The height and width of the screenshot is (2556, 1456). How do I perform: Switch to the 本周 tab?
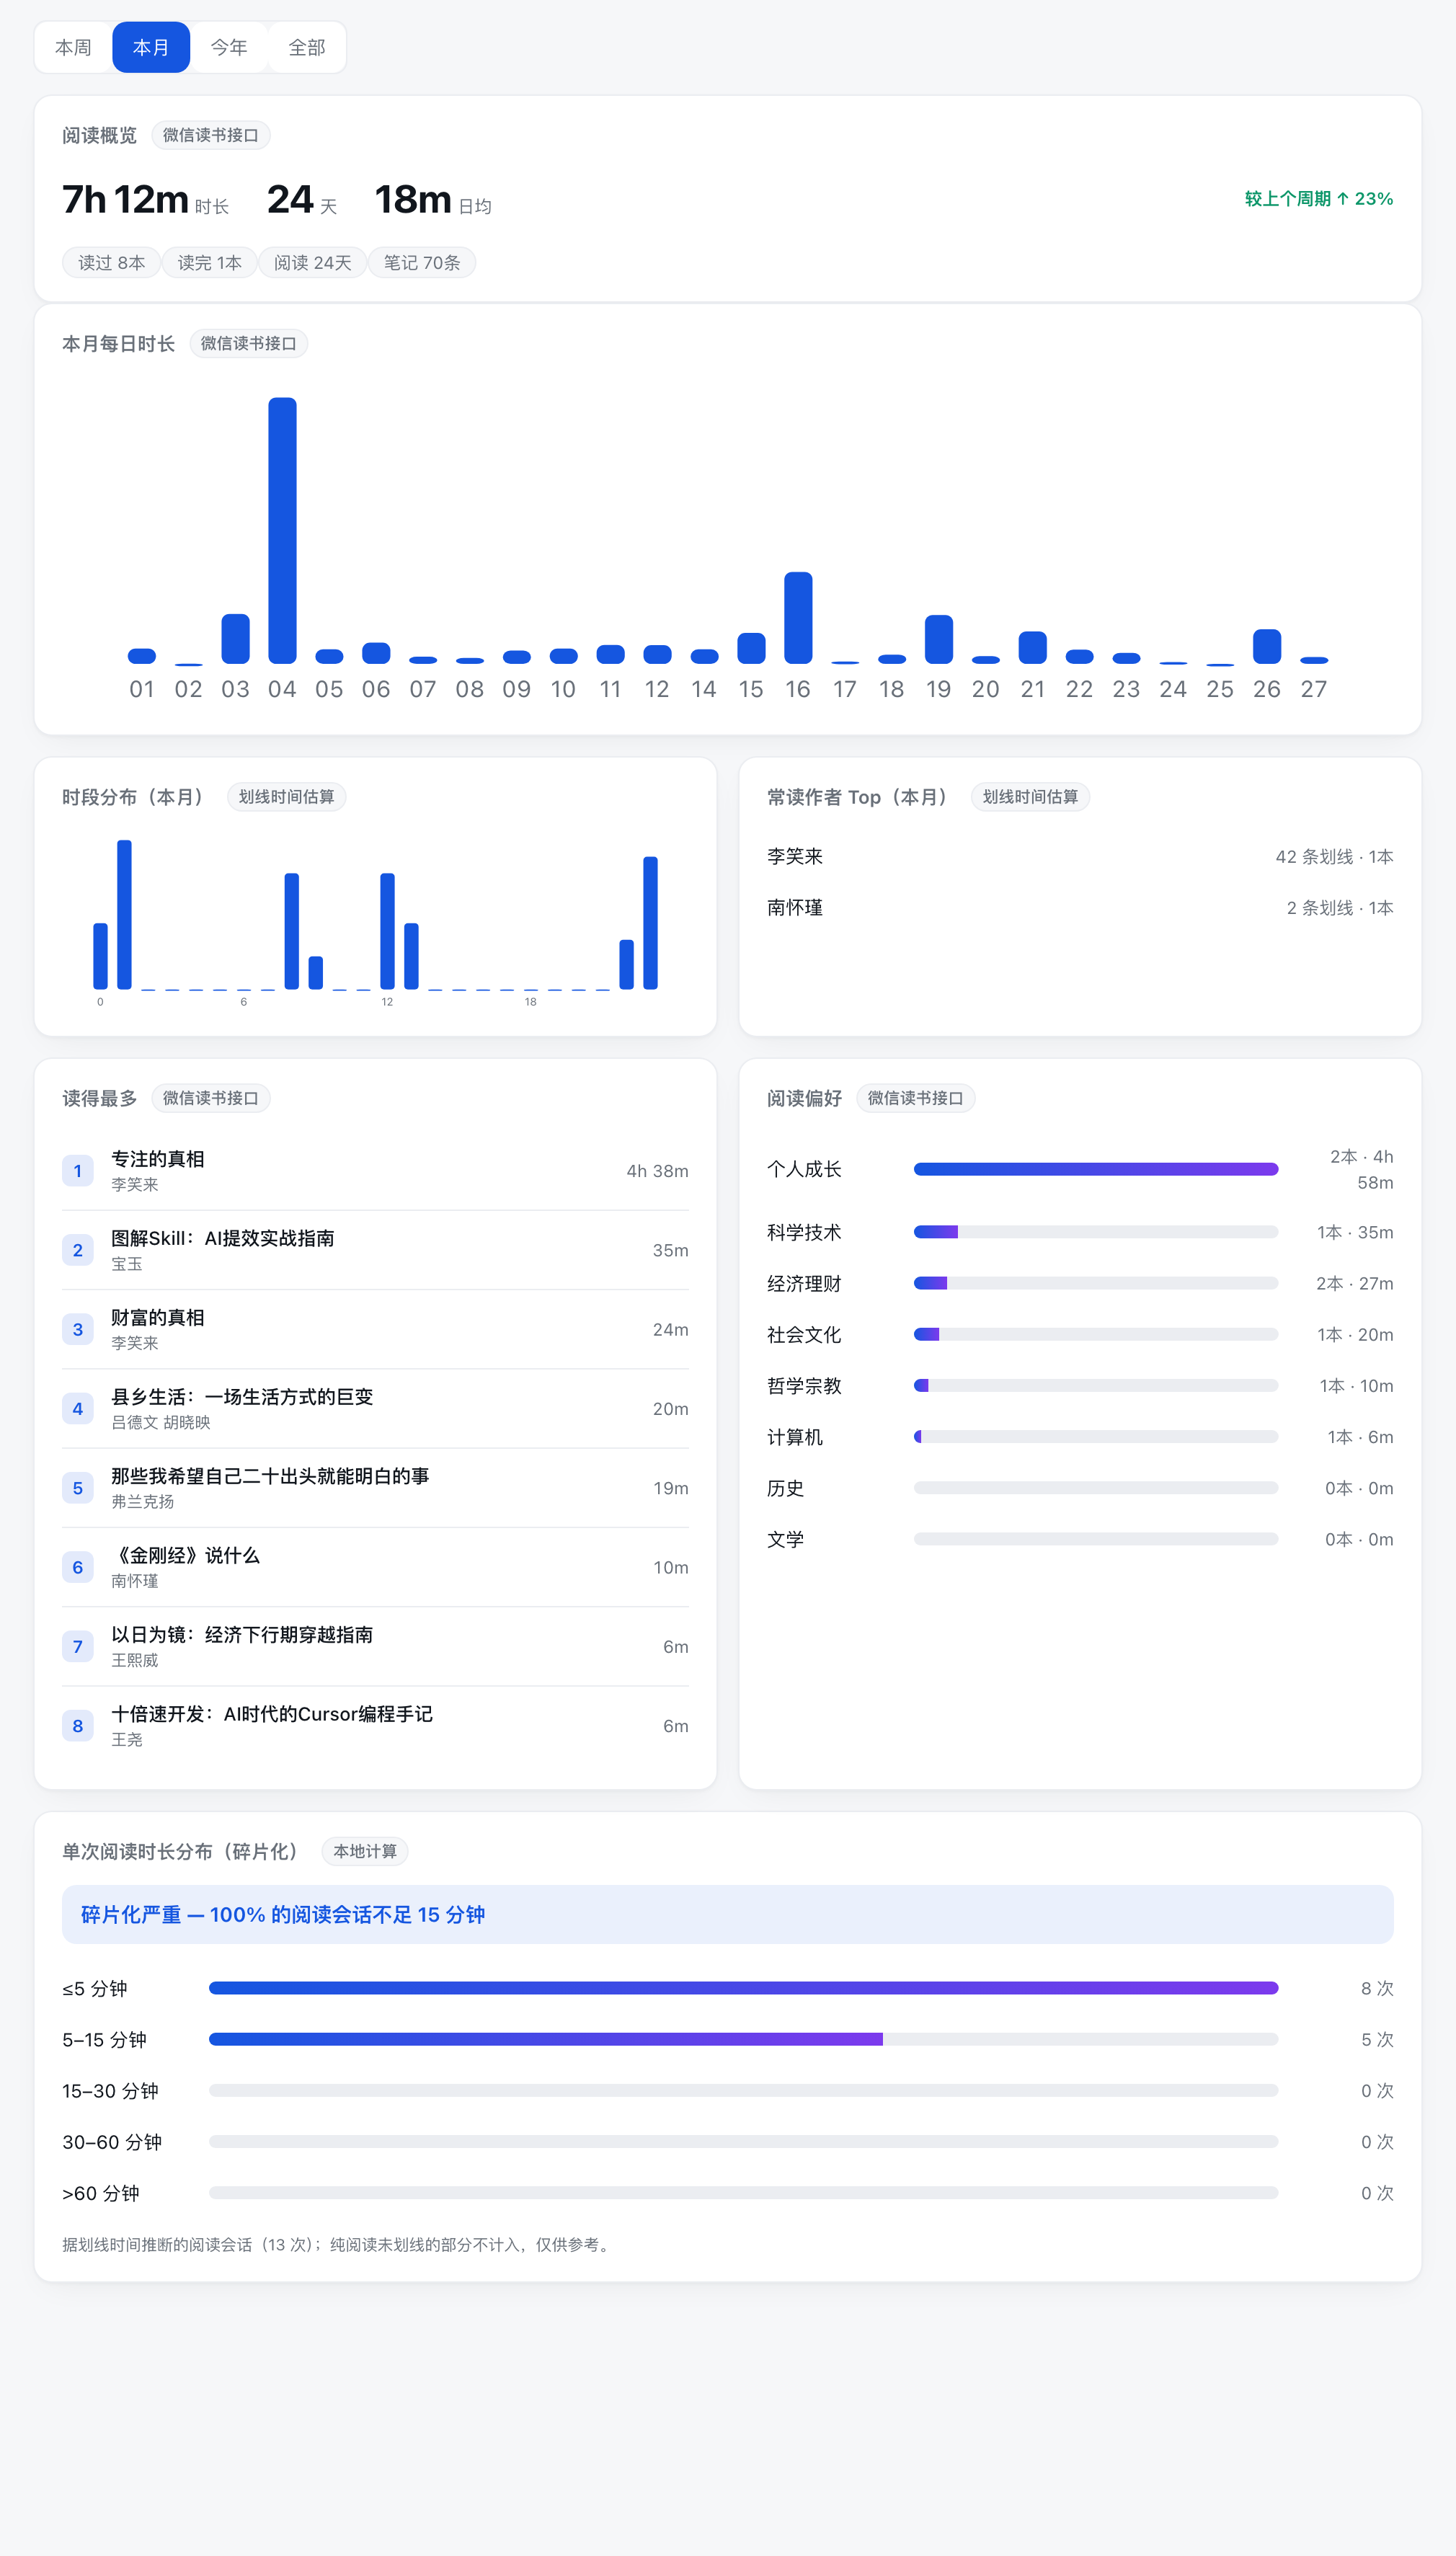(x=73, y=47)
